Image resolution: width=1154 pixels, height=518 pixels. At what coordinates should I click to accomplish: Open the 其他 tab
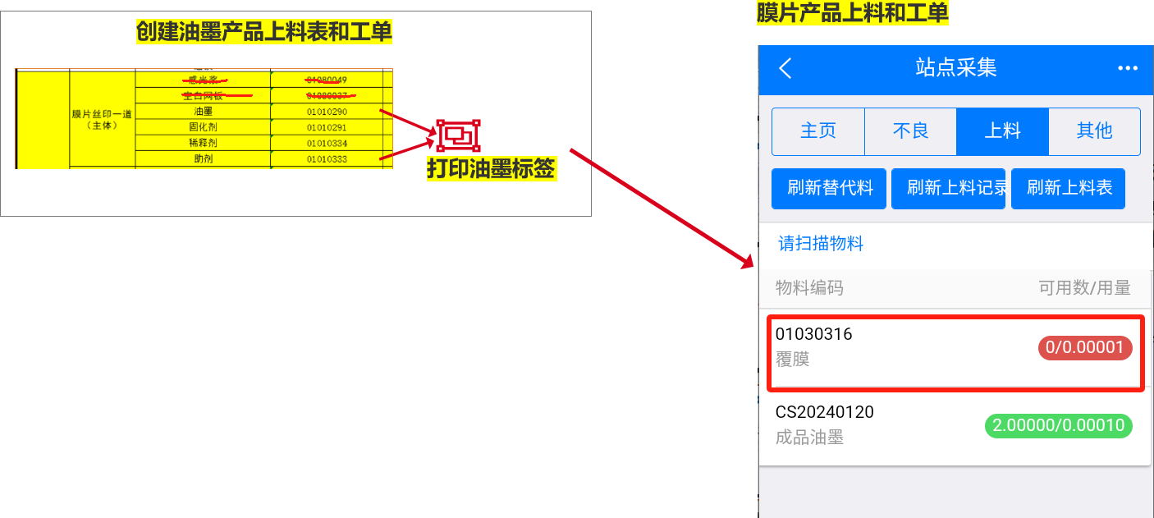1094,131
